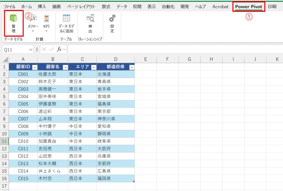
Task: Select cell 青森県
Action: (x=115, y=82)
